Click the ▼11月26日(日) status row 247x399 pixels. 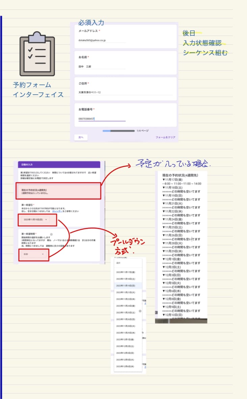[x=172, y=235]
